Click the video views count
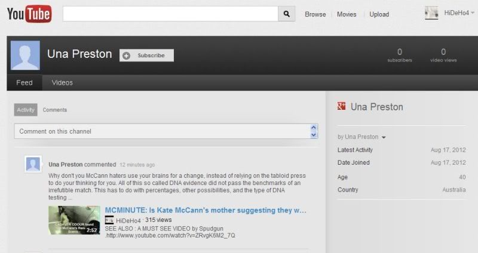The width and height of the screenshot is (478, 253). pyautogui.click(x=443, y=55)
